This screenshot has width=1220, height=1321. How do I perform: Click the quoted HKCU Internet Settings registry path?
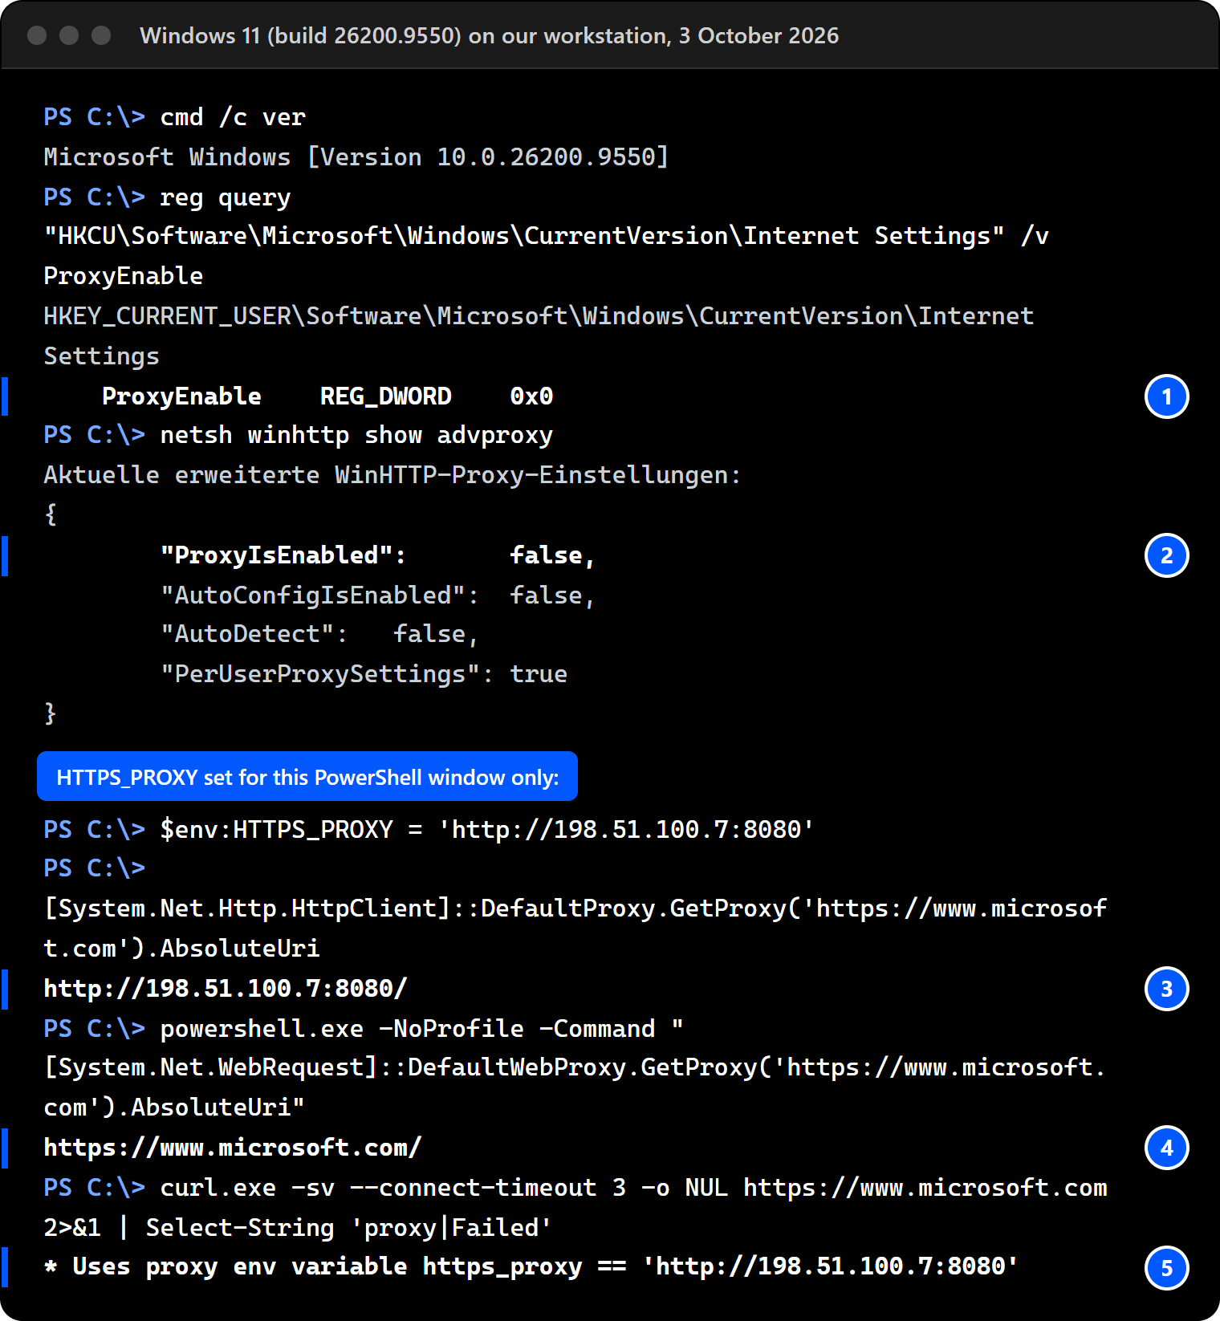point(524,236)
